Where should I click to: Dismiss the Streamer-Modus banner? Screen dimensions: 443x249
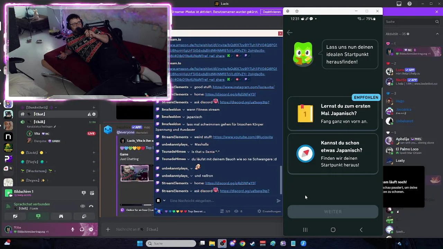click(437, 12)
